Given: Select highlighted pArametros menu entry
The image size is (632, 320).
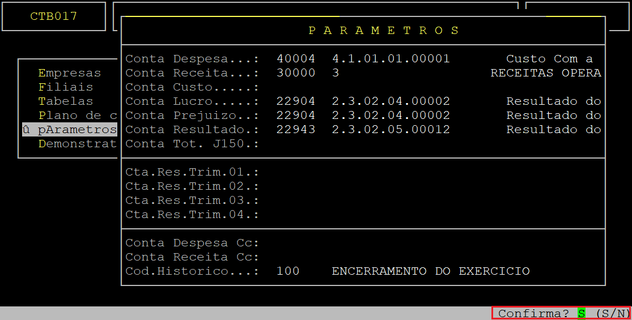Looking at the screenshot, I should click(77, 130).
